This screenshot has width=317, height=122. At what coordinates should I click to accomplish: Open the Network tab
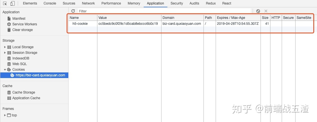[x=88, y=3]
